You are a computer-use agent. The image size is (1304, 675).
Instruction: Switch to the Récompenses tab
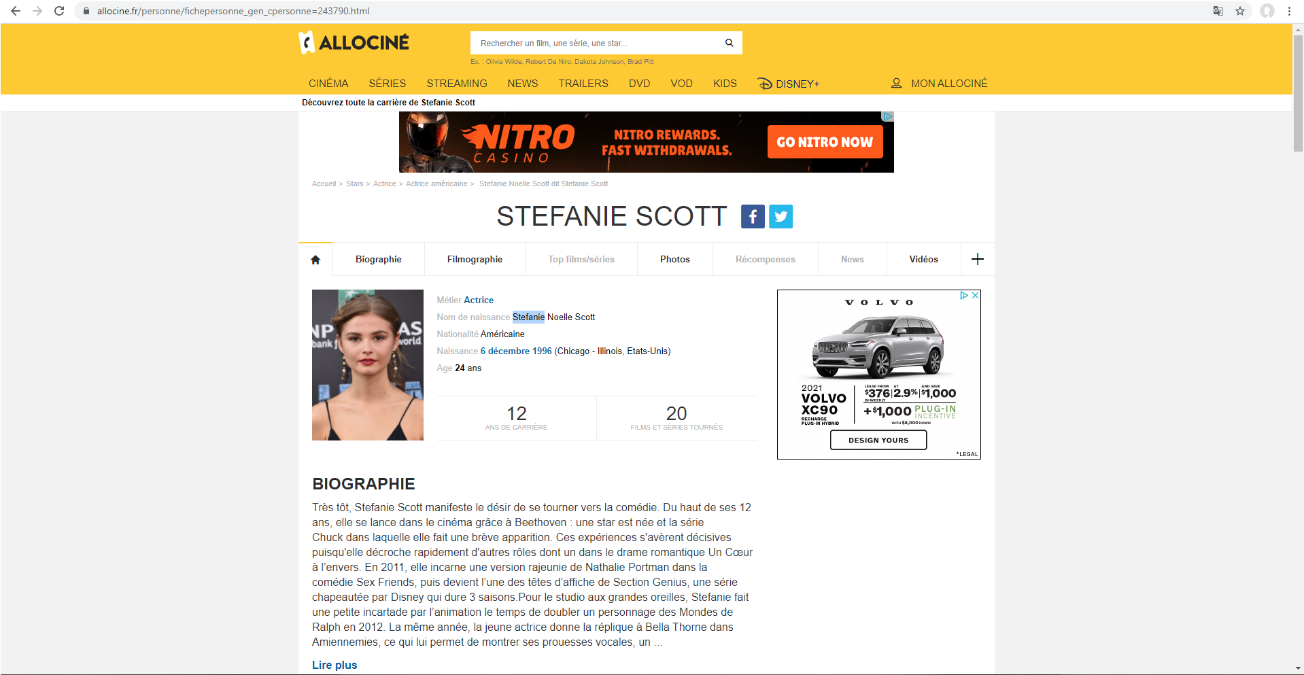click(x=766, y=259)
